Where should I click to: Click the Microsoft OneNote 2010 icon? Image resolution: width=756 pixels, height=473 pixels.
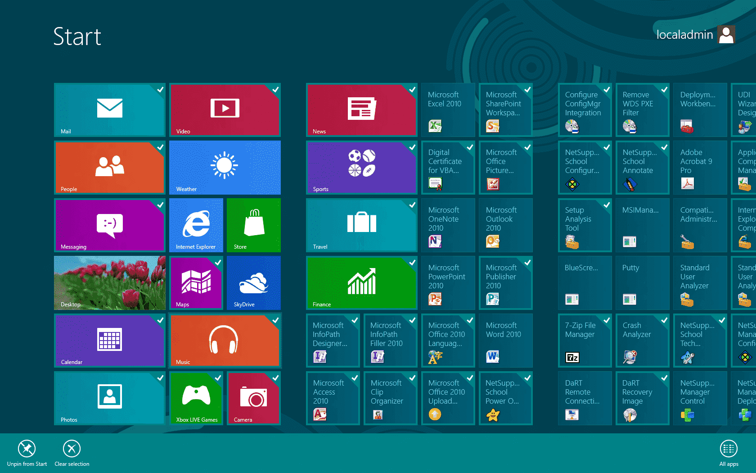[x=435, y=241]
